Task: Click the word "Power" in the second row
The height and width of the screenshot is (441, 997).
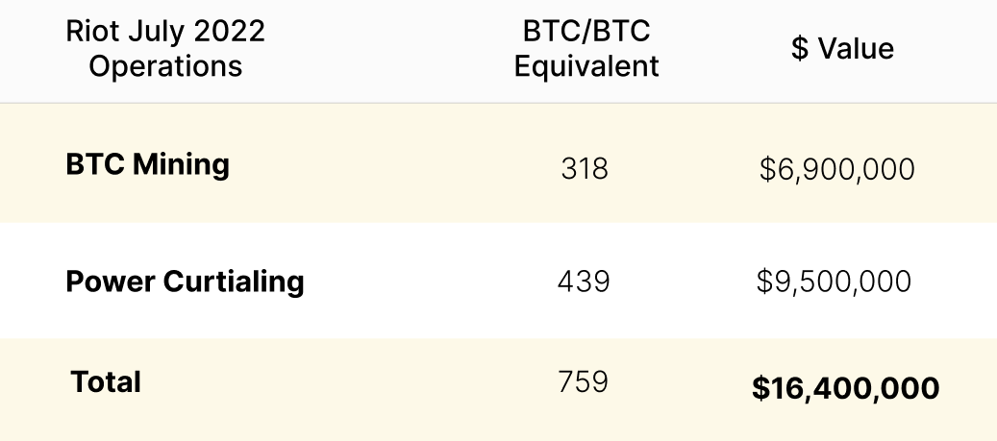Action: click(x=111, y=282)
